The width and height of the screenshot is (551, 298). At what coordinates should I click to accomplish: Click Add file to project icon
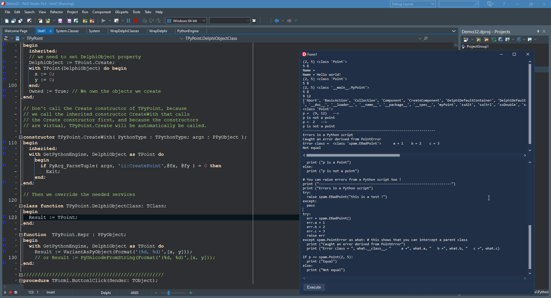[85, 21]
